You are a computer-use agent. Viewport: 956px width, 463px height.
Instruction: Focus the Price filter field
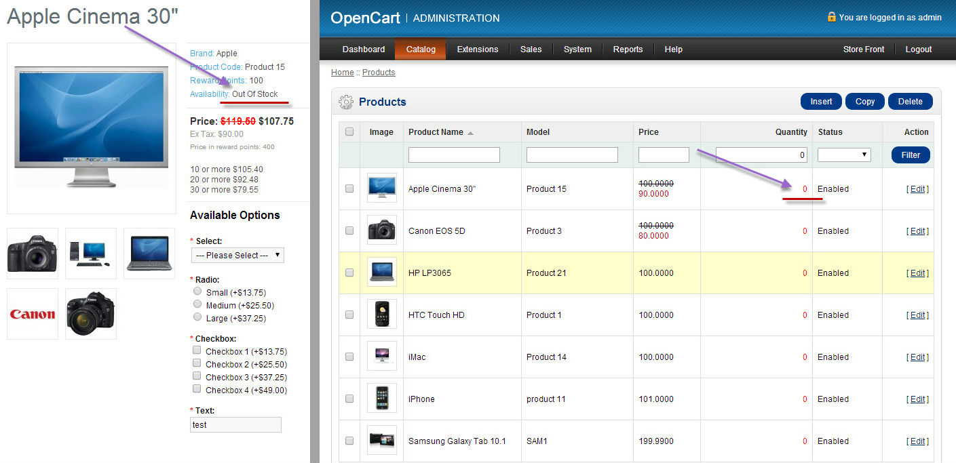pos(664,155)
